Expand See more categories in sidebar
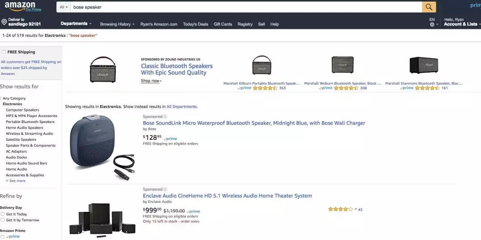The image size is (481, 240). (x=16, y=181)
